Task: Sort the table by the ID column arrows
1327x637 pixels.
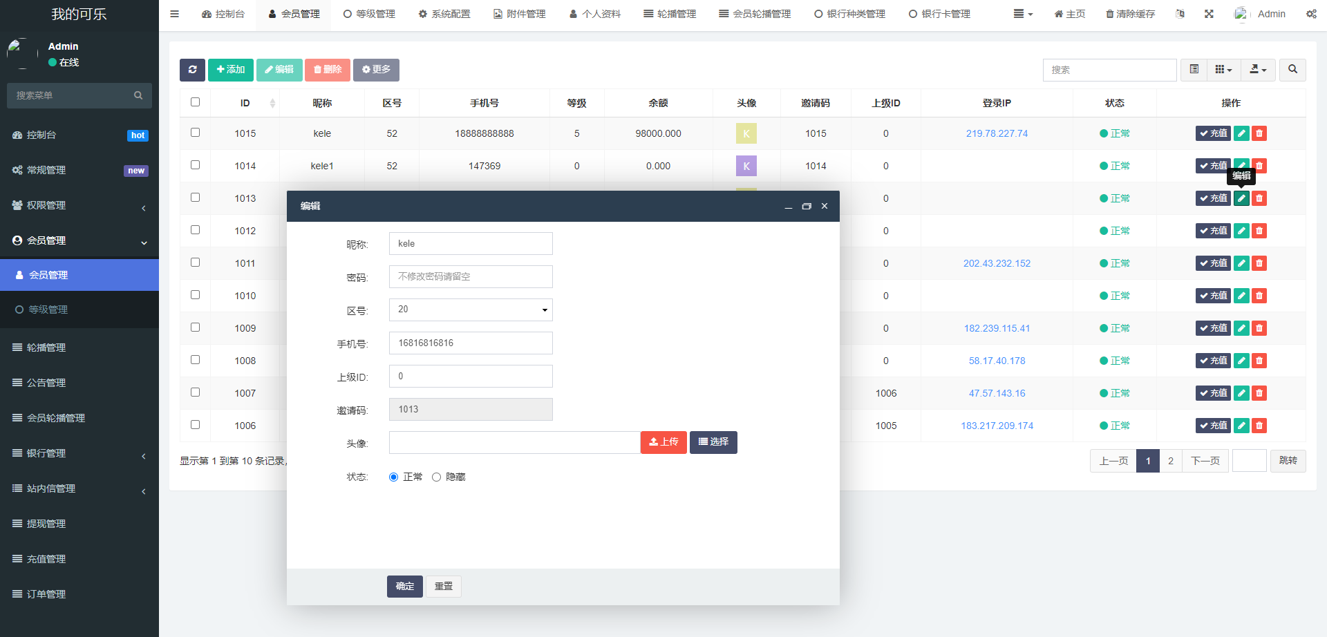Action: point(272,103)
